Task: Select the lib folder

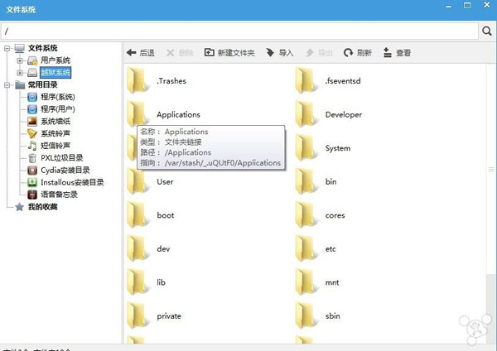Action: tap(147, 282)
